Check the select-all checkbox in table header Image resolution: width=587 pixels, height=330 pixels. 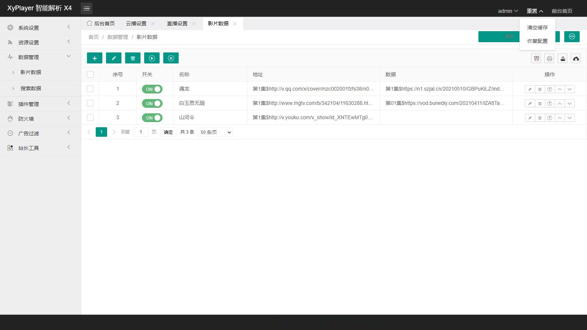pos(90,74)
